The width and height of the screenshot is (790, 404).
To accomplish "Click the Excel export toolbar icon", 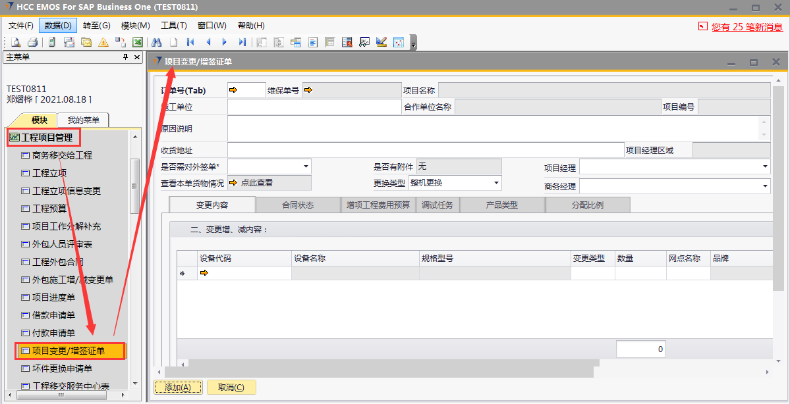I will point(138,42).
